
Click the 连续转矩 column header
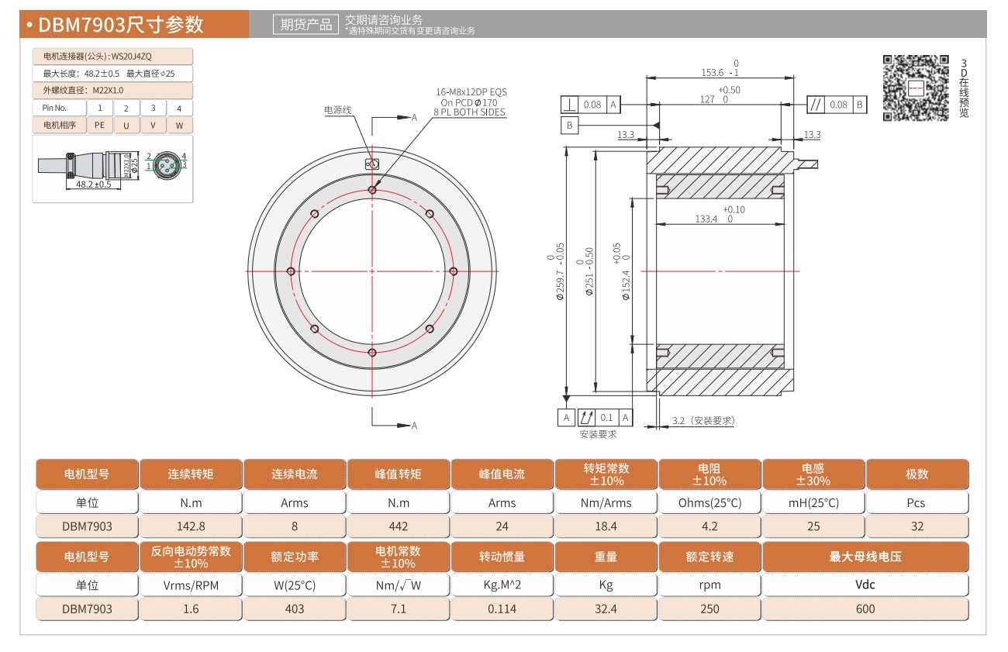pos(191,474)
